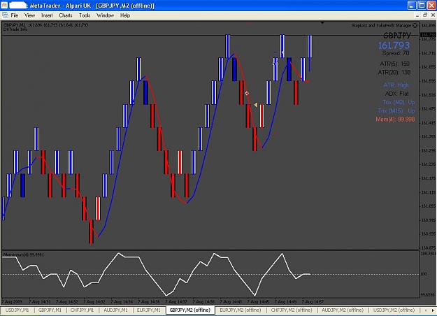Switch to the AUDJPY,M2 (offline) tab
This screenshot has width=437, height=316.
pos(342,310)
